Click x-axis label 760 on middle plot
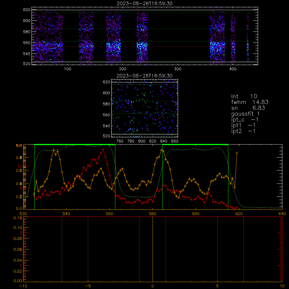This screenshot has height=289, width=289. tap(120, 141)
